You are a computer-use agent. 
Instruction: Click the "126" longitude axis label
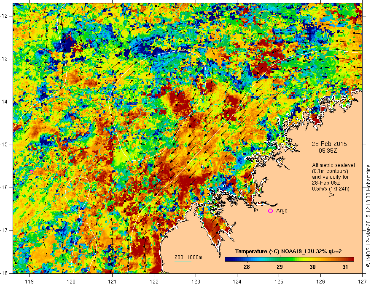click(x=320, y=282)
